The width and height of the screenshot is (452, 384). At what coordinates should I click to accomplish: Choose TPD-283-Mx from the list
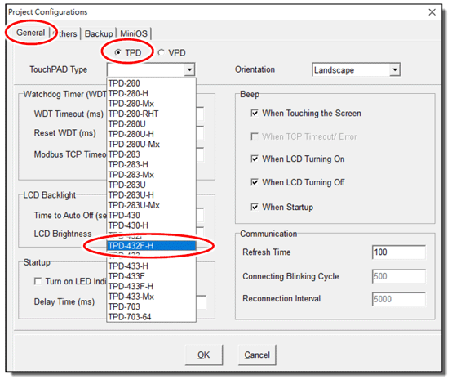pos(151,175)
